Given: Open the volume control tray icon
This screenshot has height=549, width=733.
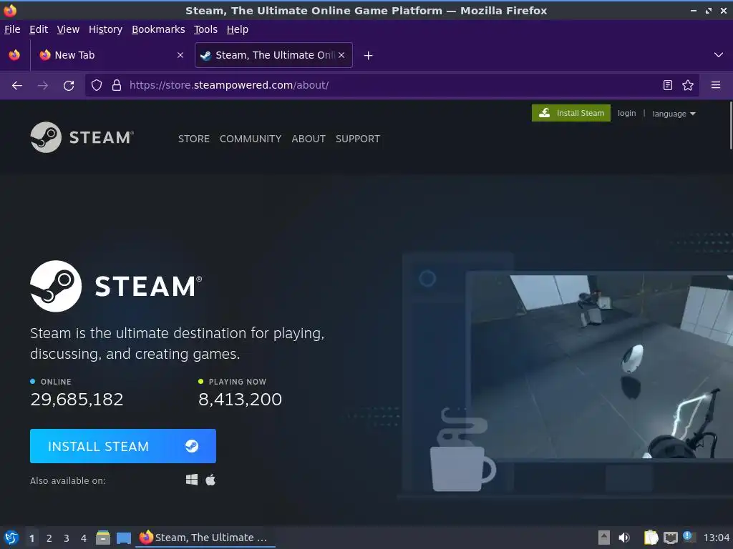Looking at the screenshot, I should tap(624, 538).
